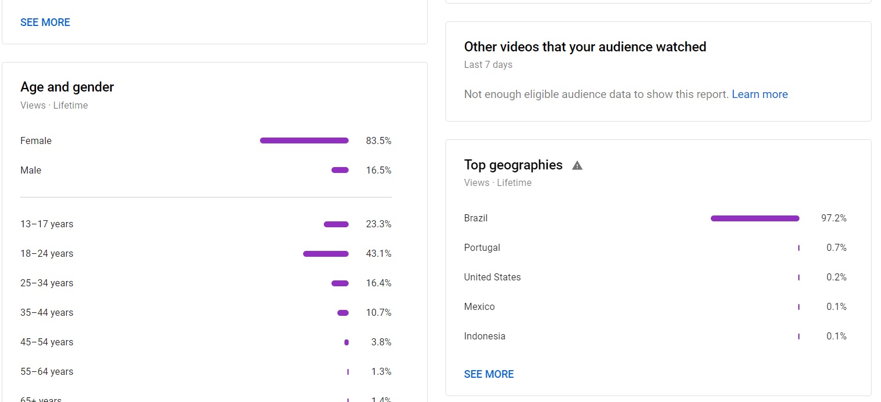Select the United States row label

[x=492, y=277]
